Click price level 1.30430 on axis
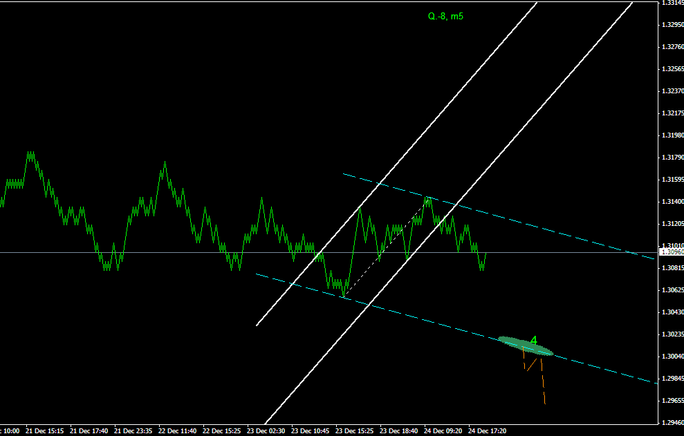 point(673,312)
